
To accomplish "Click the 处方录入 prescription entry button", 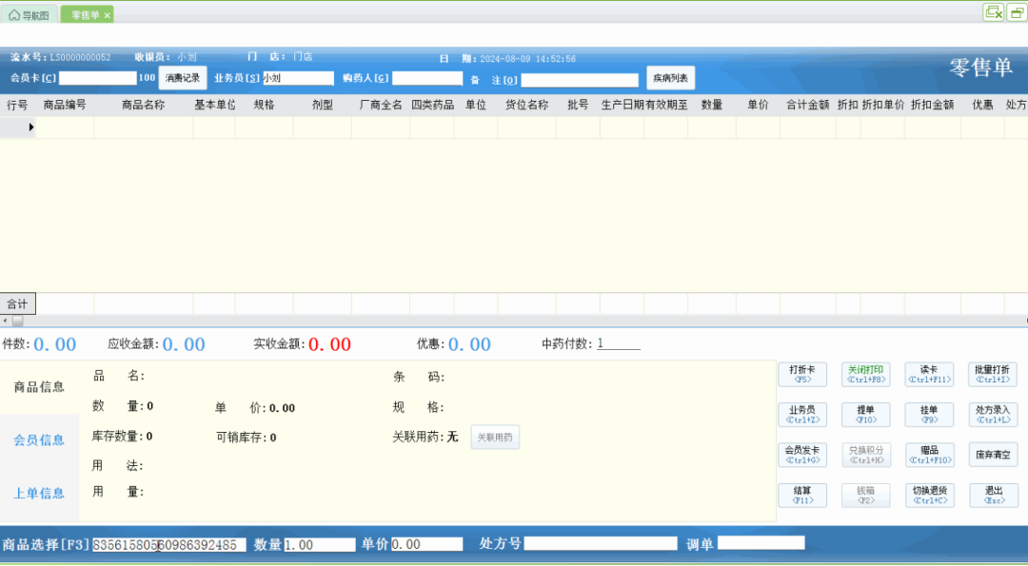I will coord(993,414).
